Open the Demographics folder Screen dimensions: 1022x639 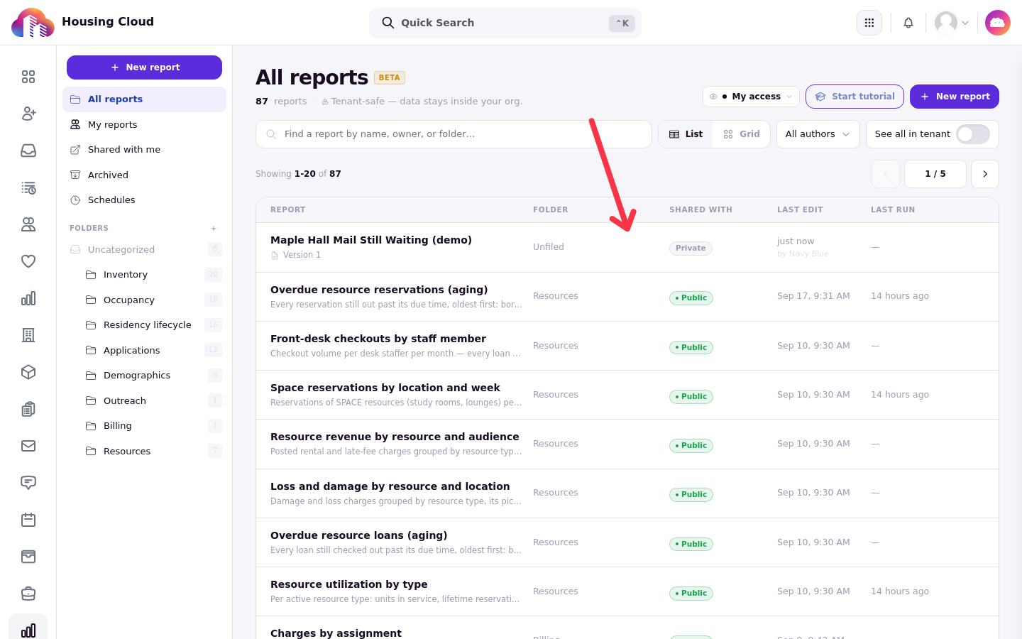(153, 376)
